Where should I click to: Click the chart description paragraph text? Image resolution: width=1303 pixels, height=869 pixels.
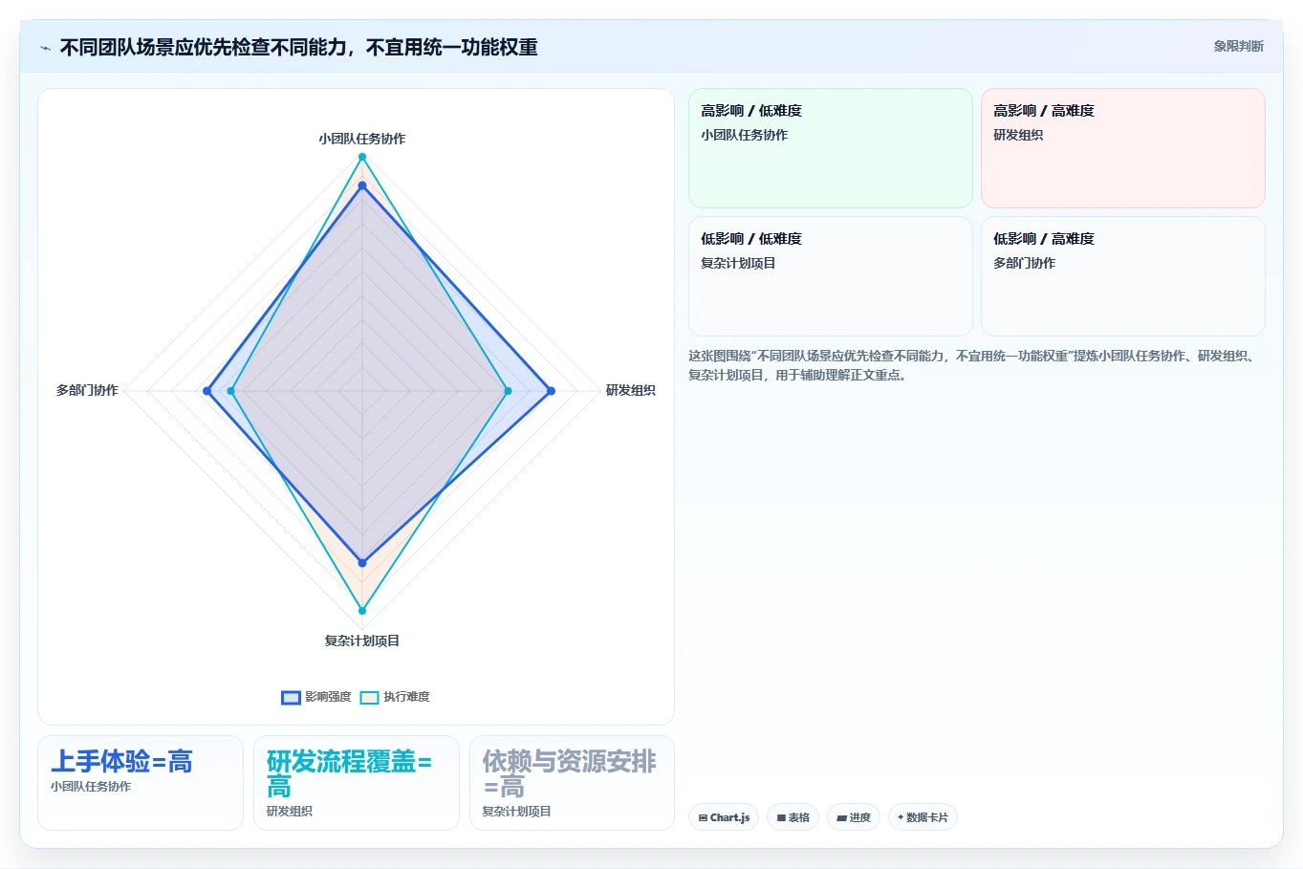[974, 365]
